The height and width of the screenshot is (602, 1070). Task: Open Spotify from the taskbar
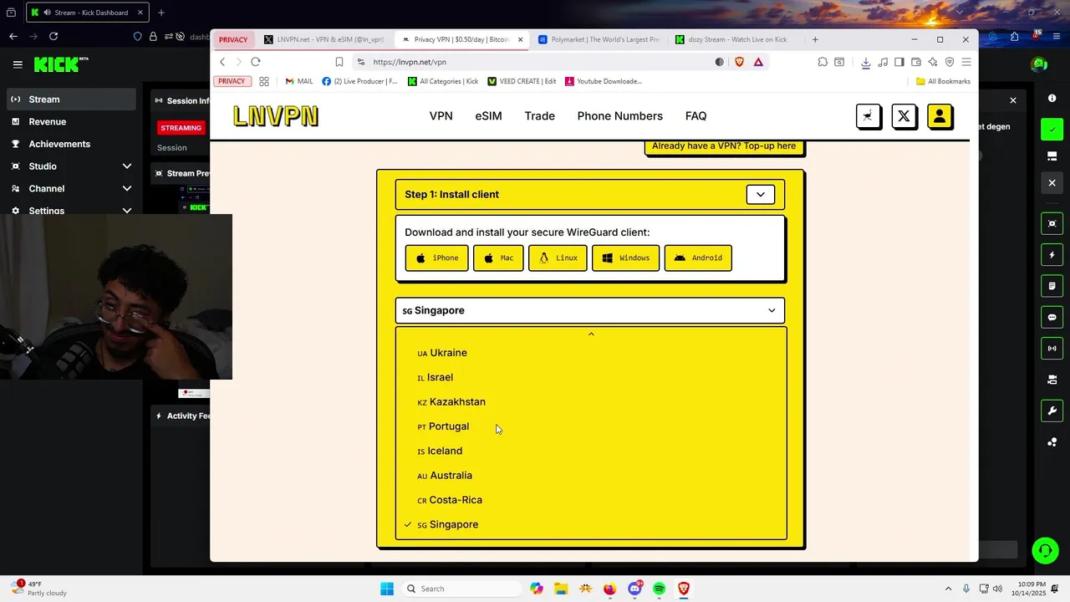(x=659, y=589)
